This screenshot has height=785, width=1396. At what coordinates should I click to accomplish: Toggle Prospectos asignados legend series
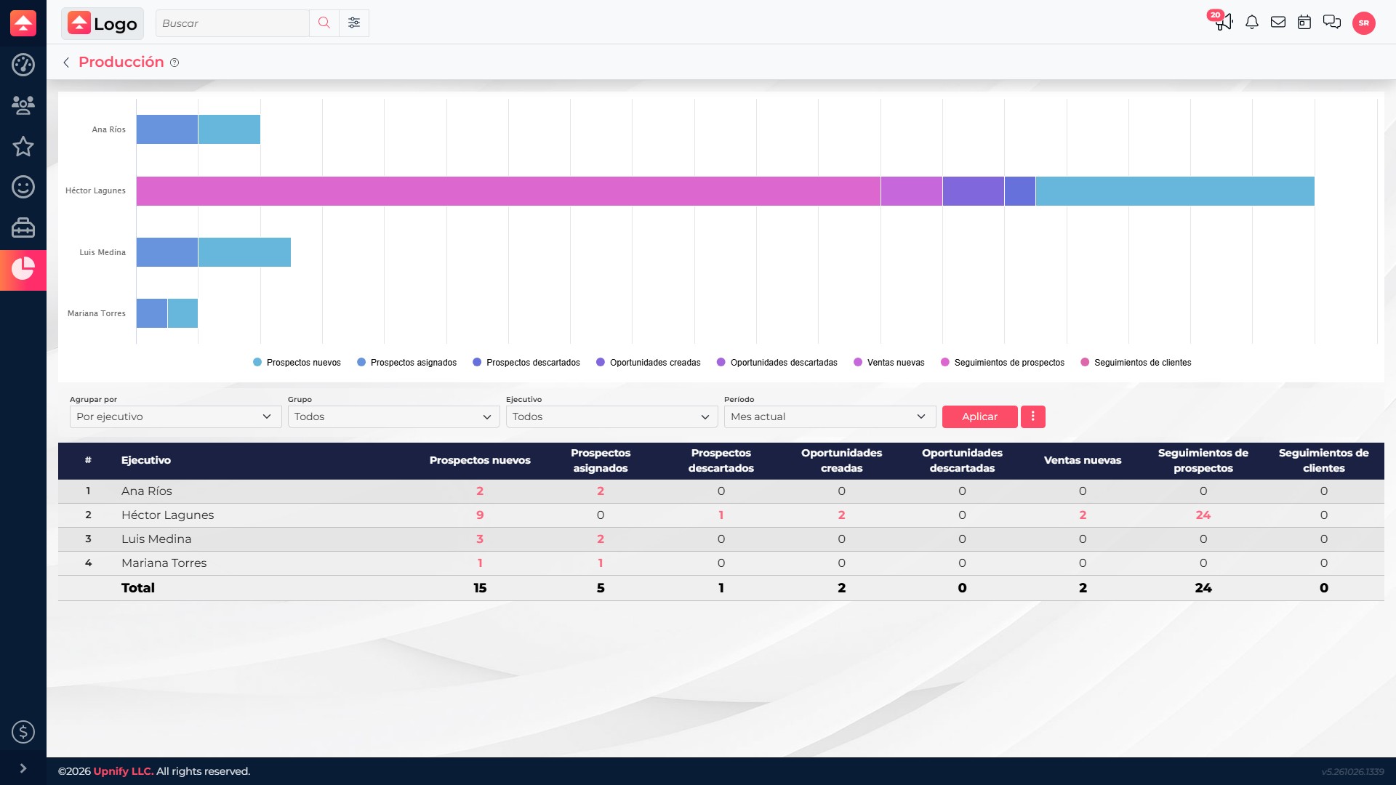[406, 363]
